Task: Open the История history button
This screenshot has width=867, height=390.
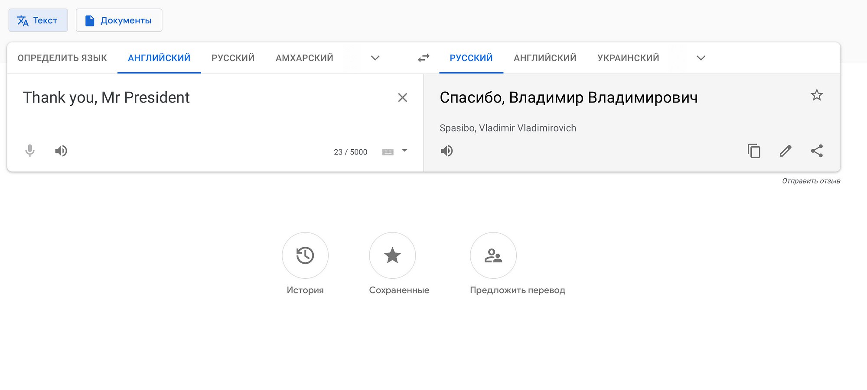Action: pyautogui.click(x=305, y=255)
